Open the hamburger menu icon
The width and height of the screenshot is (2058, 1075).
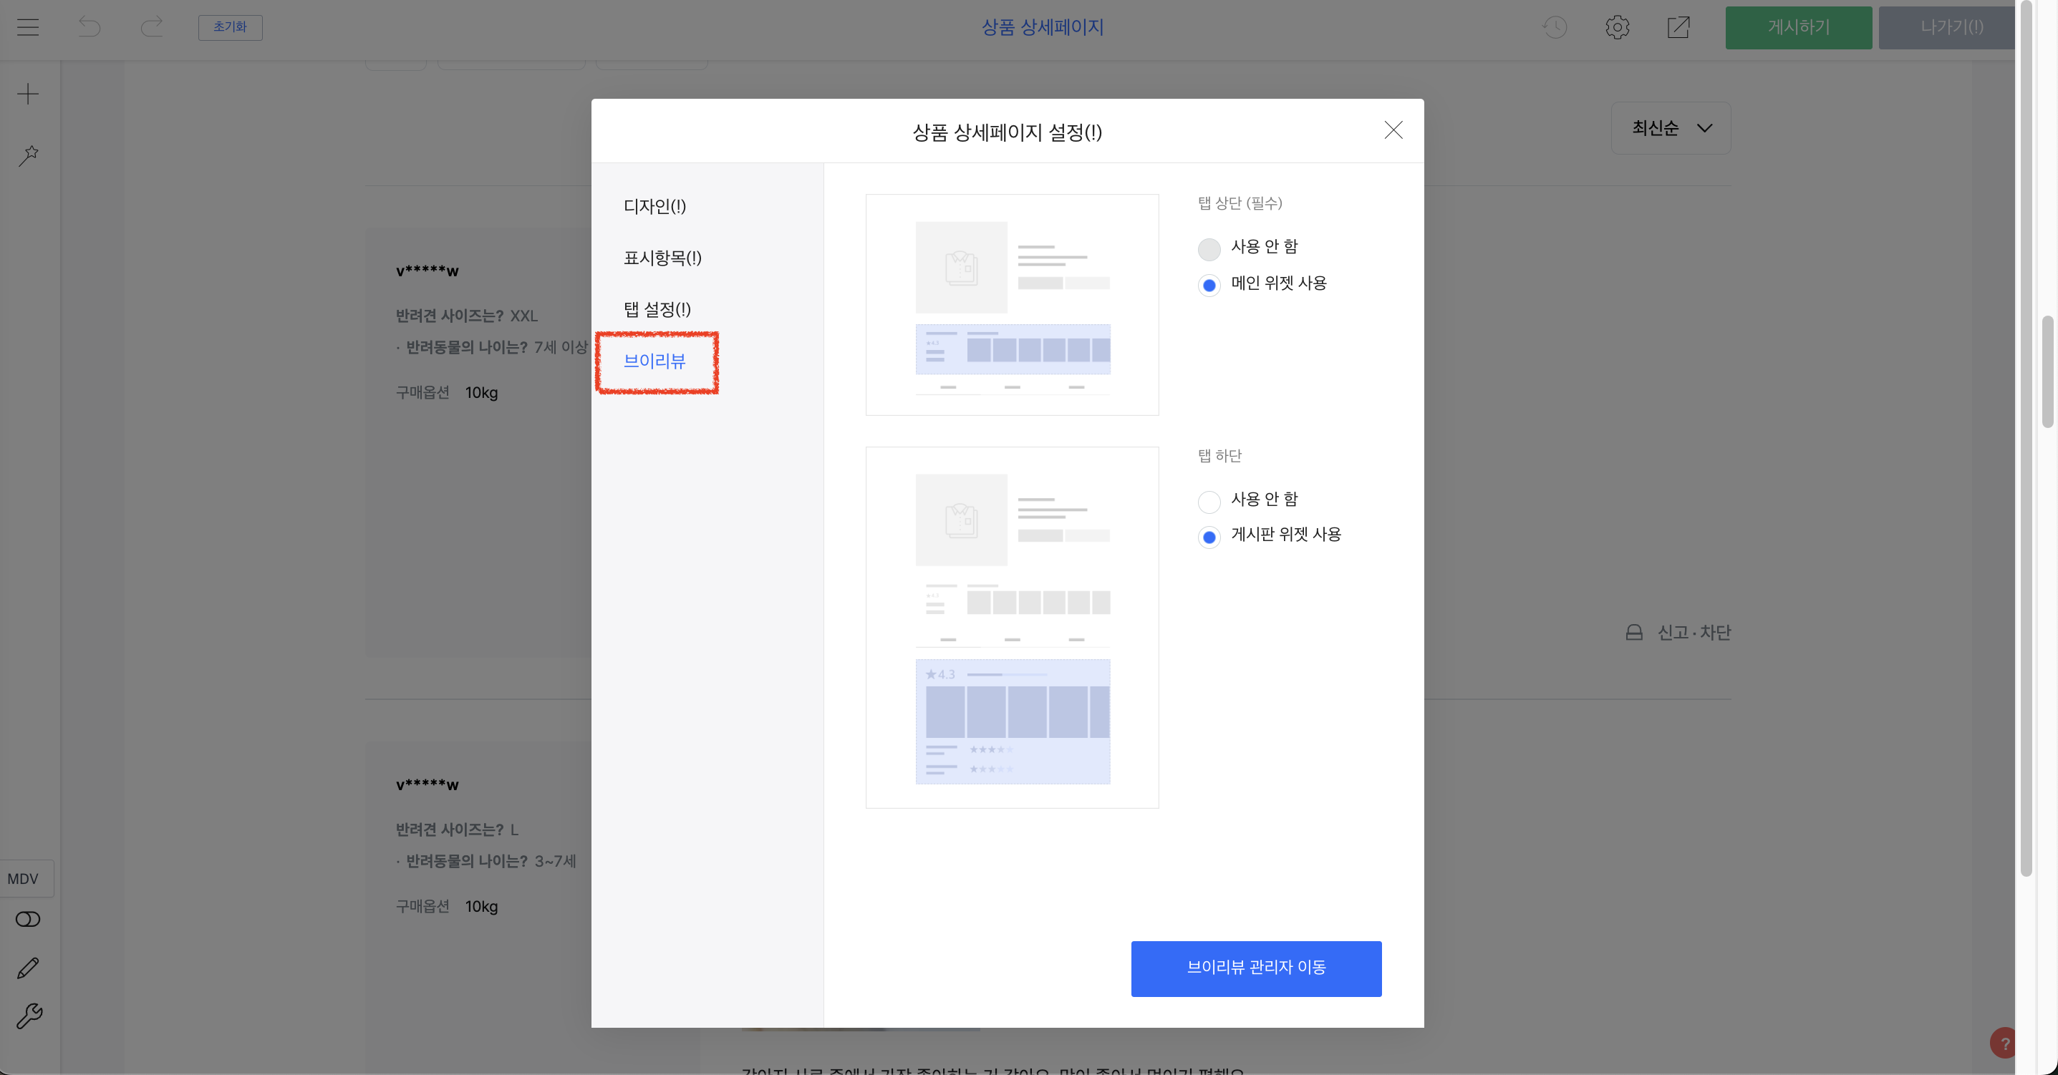[x=28, y=27]
